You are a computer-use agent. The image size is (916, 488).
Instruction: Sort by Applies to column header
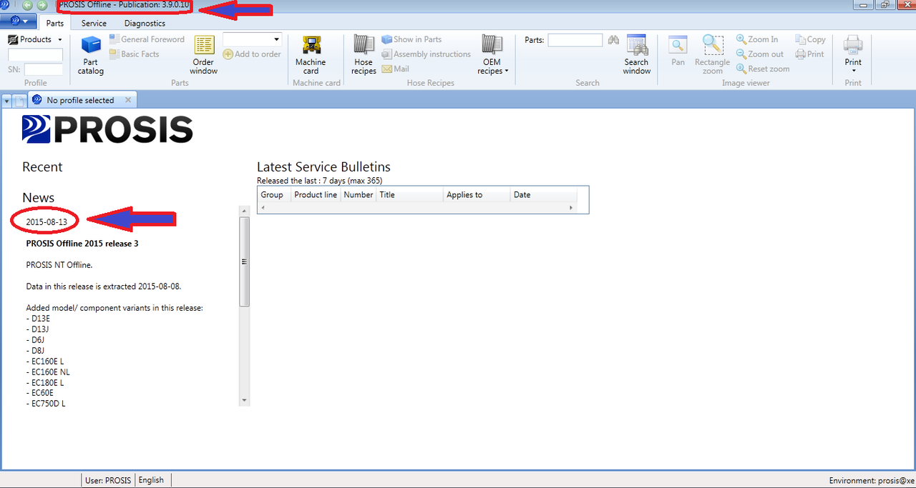[476, 194]
